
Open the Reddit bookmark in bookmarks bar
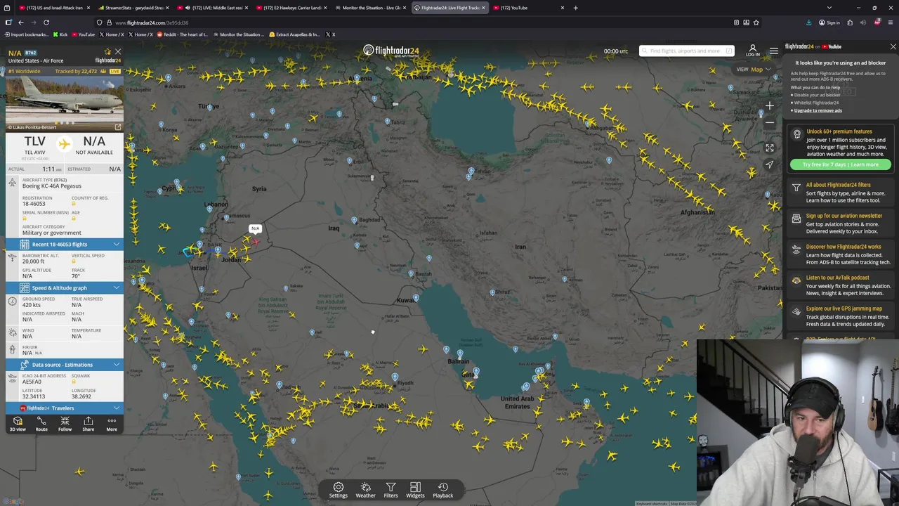[x=183, y=34]
